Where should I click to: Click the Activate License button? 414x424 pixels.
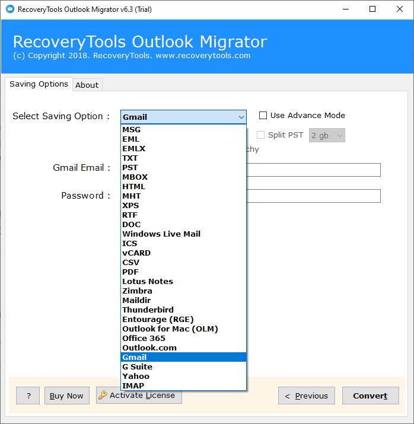139,397
